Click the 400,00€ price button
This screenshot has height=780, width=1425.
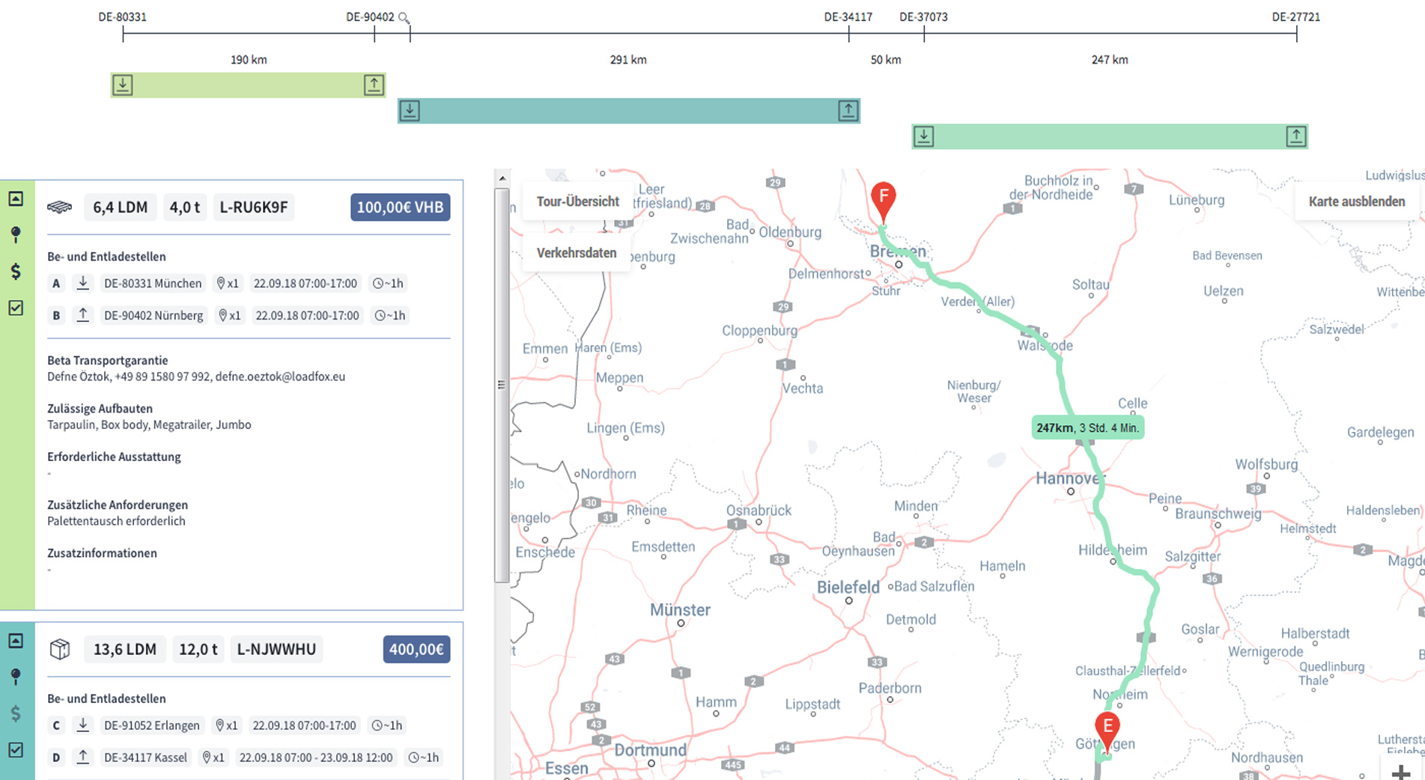[416, 649]
